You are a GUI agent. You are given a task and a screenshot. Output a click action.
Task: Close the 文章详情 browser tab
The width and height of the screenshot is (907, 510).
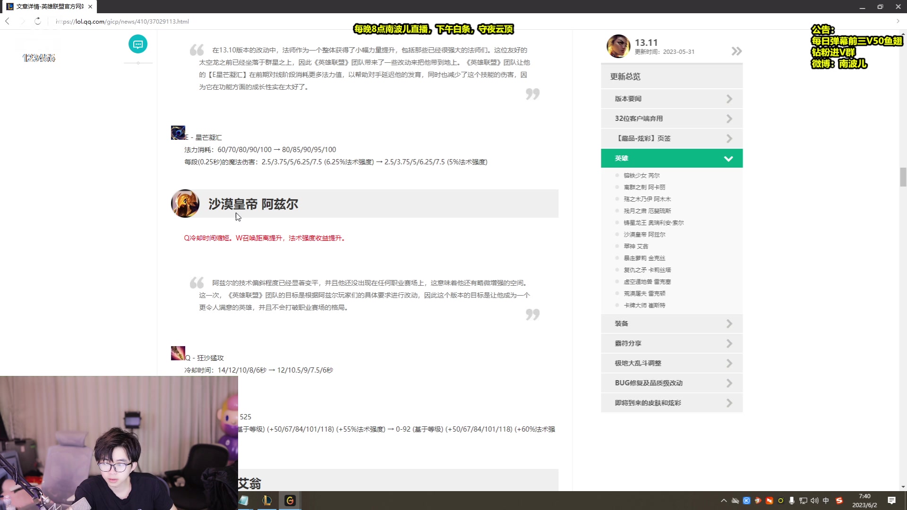tap(90, 7)
